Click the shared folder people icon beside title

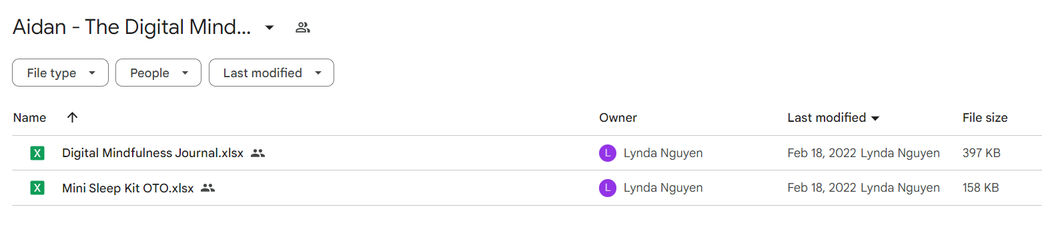click(x=303, y=27)
